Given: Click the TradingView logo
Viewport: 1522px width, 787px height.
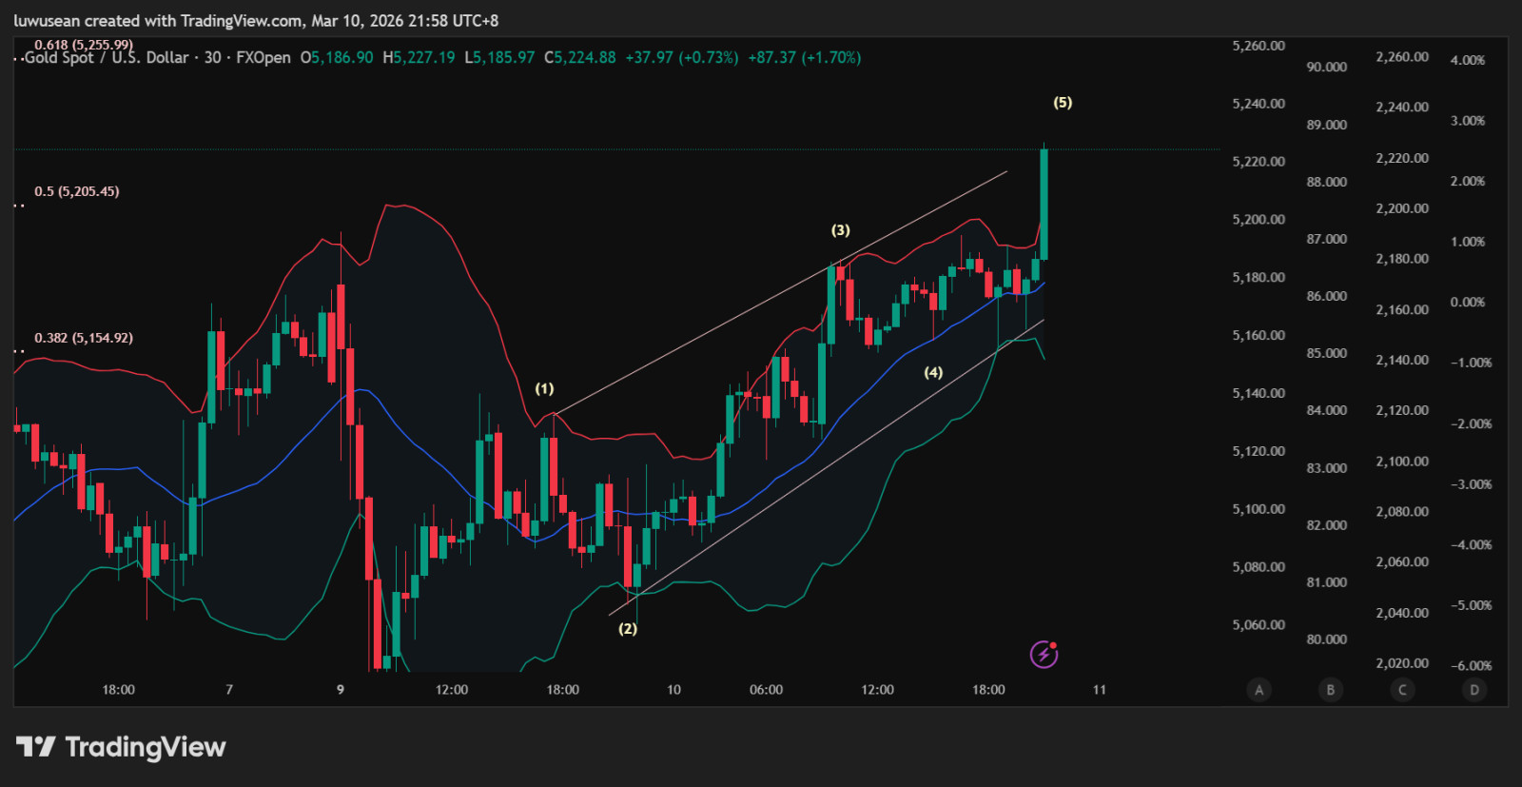Looking at the screenshot, I should pos(121,747).
